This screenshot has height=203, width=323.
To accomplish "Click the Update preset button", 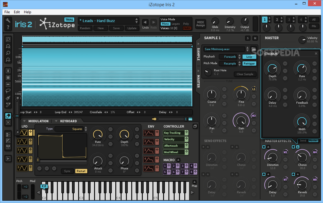I will tap(132, 28).
